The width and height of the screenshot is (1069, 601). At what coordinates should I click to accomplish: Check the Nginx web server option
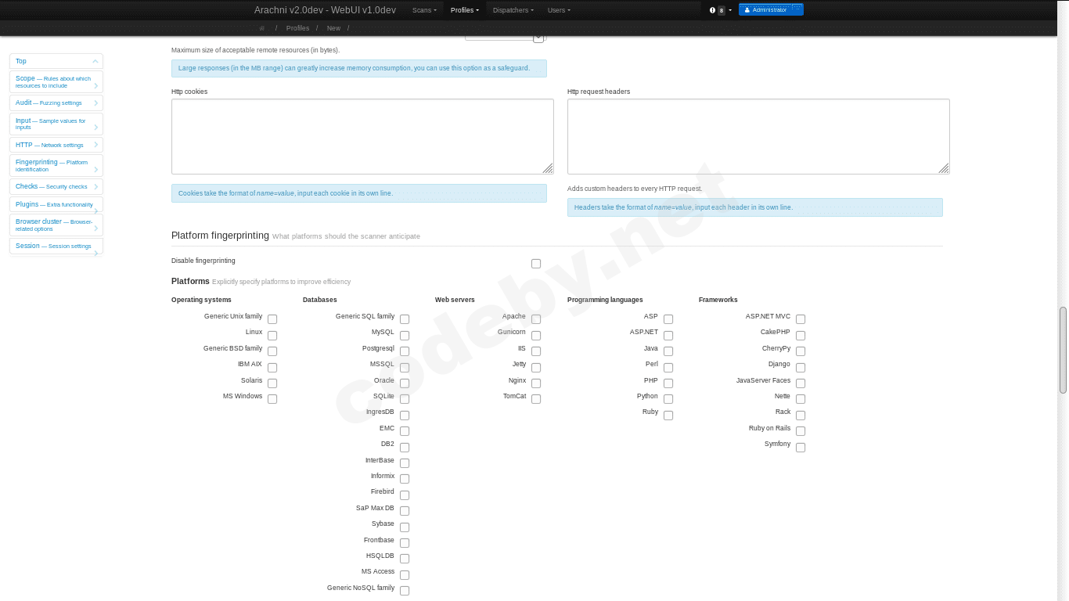click(x=536, y=383)
